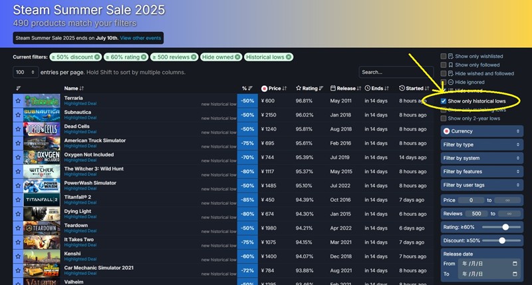
Task: Star the It Takes Two row
Action: coord(18,242)
